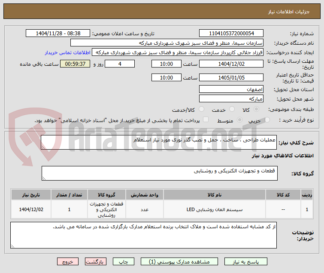The image size is (324, 273).
Task: Toggle the اسناد خزانه اسلامی payment checkbox
Action: coord(206,120)
